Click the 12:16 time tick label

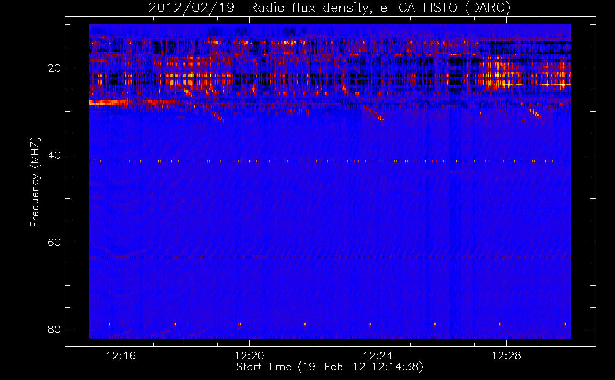click(x=121, y=356)
